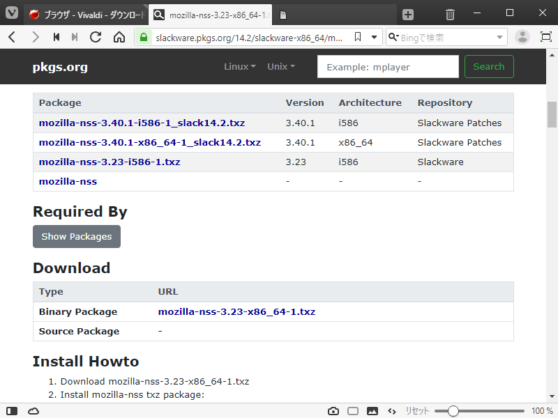558x418 pixels.
Task: Click the Source Package row label
Action: (x=79, y=332)
